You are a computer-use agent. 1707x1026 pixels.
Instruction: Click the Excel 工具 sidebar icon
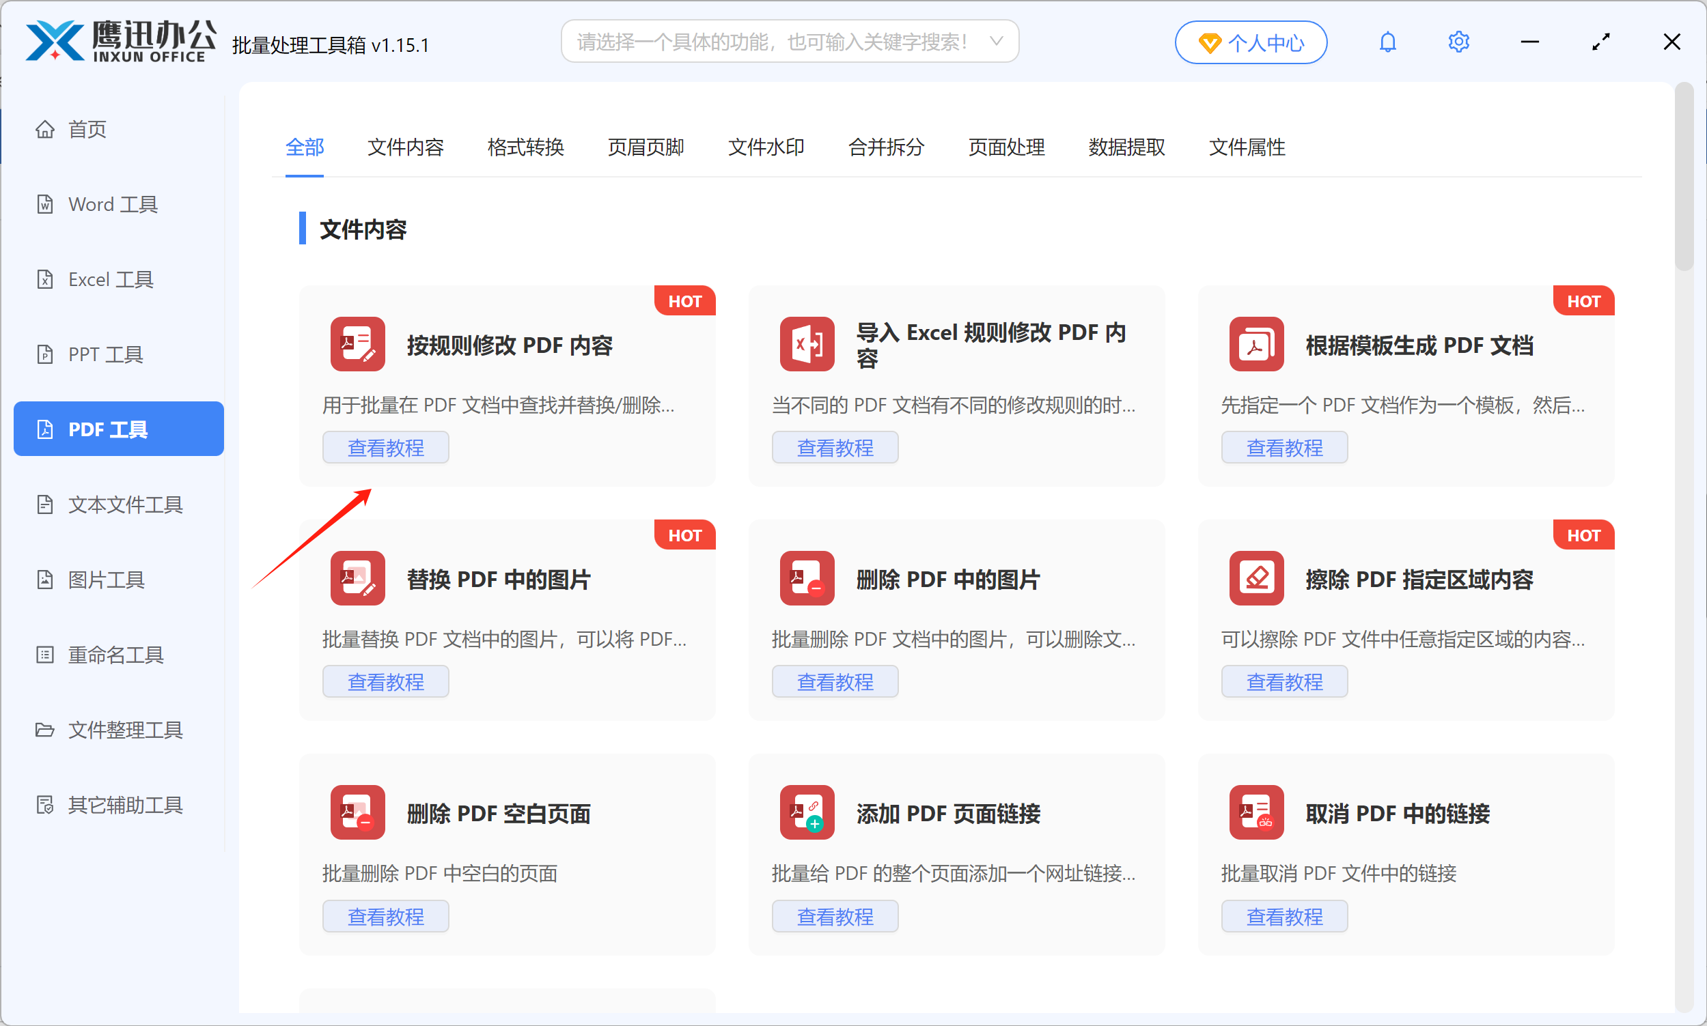45,279
